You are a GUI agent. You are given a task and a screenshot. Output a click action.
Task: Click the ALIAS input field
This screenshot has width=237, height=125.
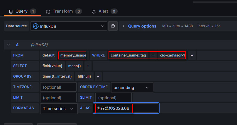click(x=126, y=108)
